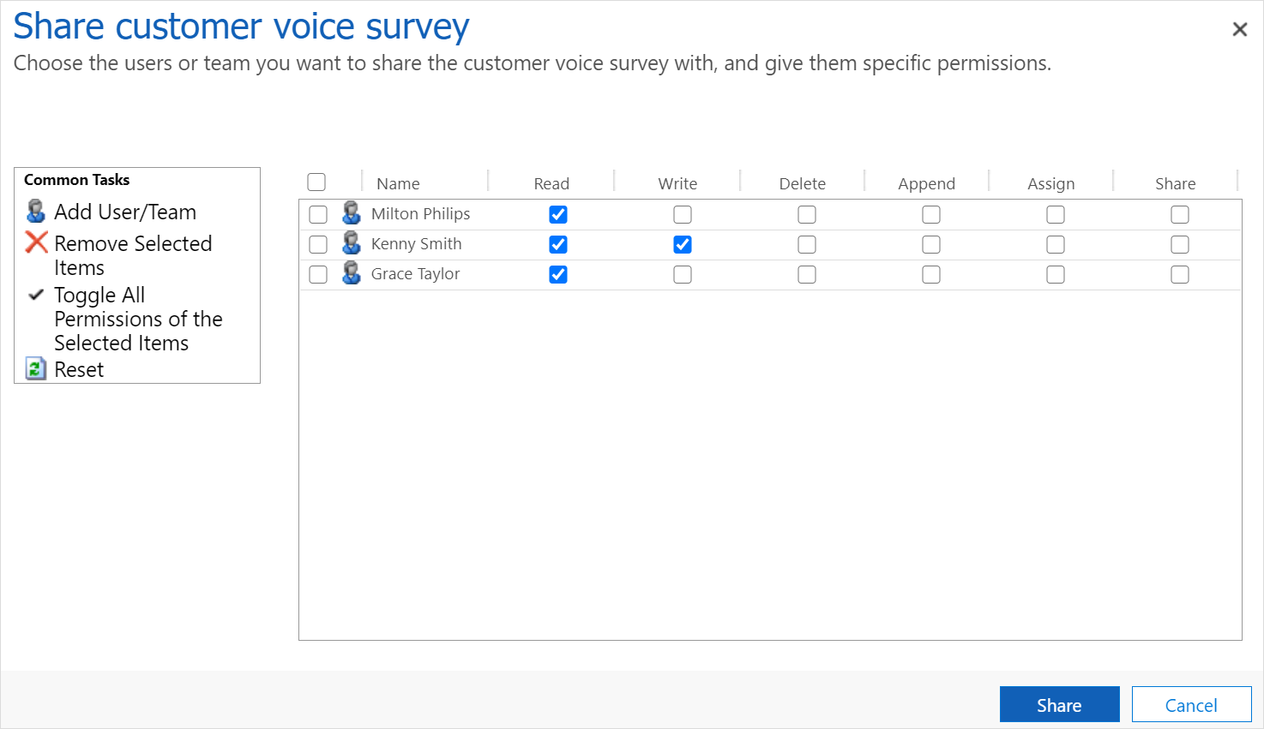
Task: Check the select-all header checkbox
Action: (x=316, y=182)
